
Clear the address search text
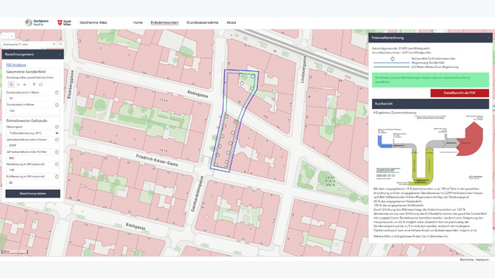[54, 44]
